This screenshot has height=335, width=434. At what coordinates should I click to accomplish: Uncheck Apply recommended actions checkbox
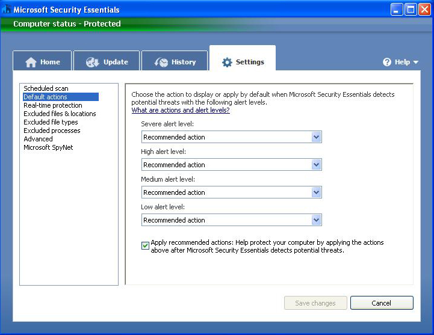pos(145,246)
